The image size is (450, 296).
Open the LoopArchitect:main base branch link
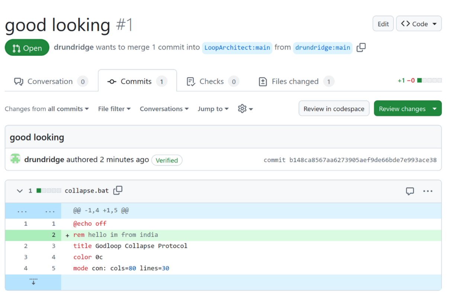point(237,48)
